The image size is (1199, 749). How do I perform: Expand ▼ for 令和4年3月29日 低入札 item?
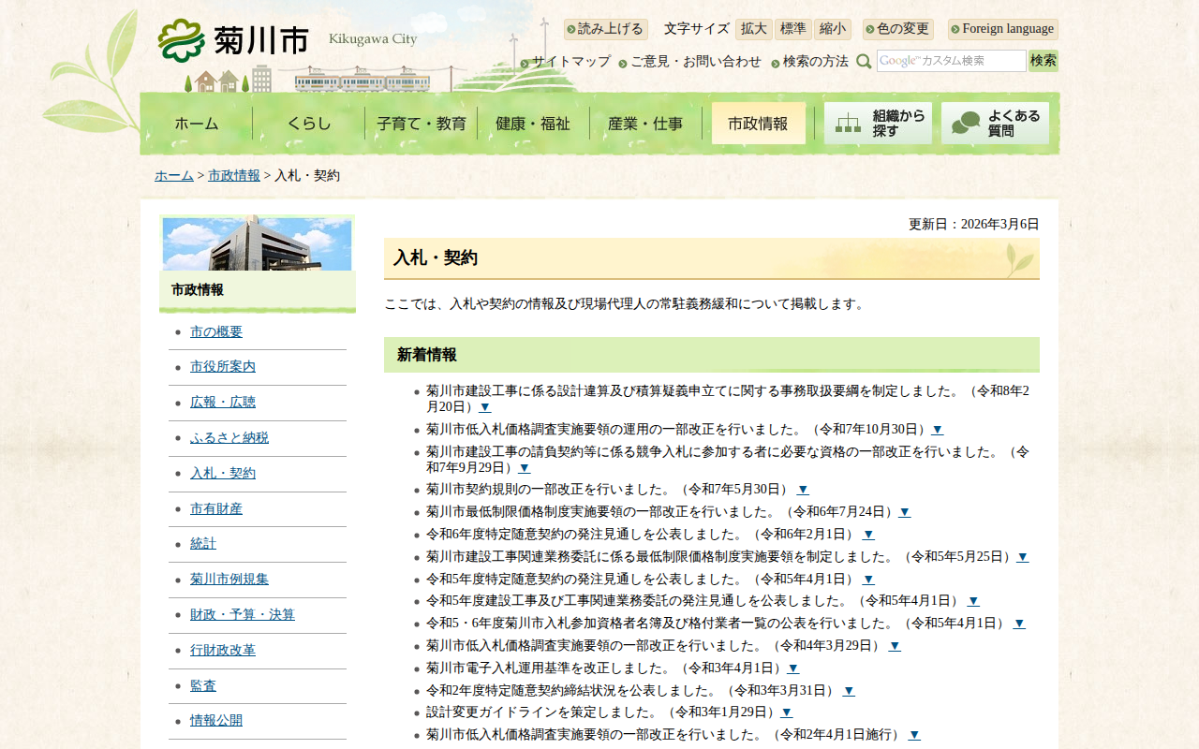click(895, 646)
